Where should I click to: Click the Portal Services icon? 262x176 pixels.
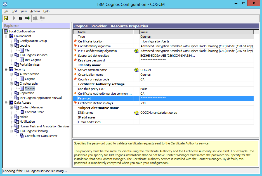16,65
